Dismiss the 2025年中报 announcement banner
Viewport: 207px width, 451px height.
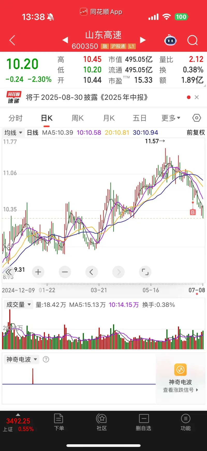click(x=197, y=97)
